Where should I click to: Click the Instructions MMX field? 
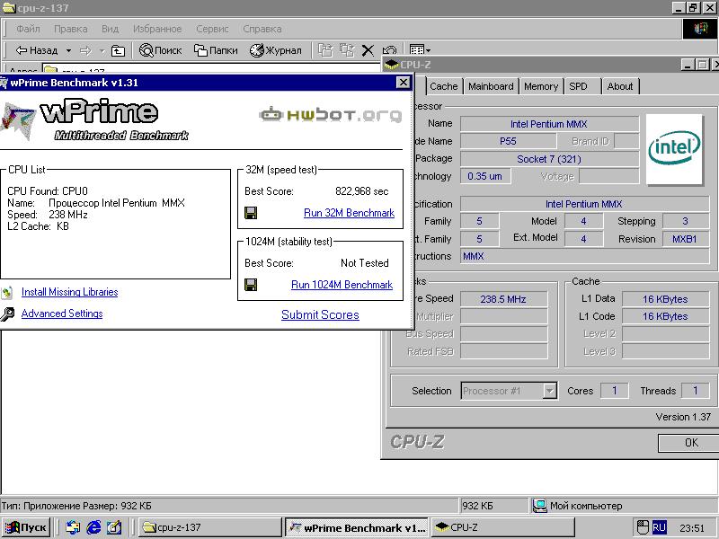coord(585,256)
